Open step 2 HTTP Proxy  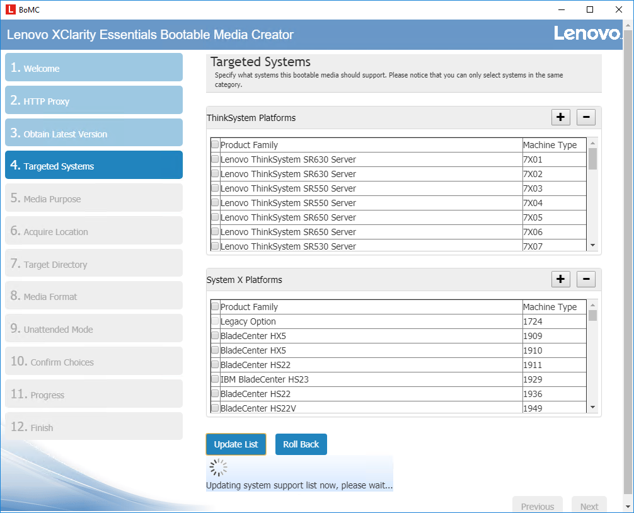[x=94, y=100]
